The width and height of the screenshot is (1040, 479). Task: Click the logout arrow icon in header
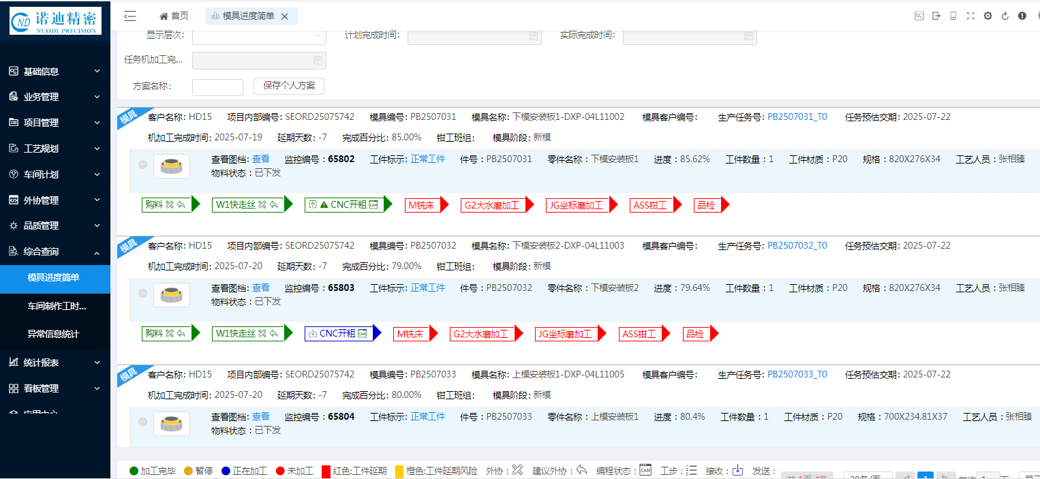pyautogui.click(x=936, y=16)
